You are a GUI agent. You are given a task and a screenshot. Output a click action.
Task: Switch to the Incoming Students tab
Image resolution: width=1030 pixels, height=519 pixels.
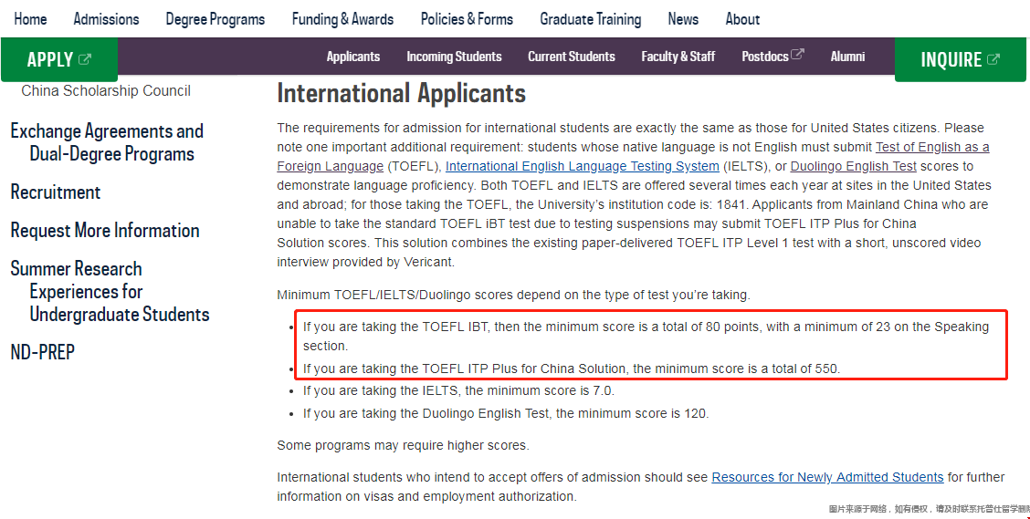pos(454,57)
